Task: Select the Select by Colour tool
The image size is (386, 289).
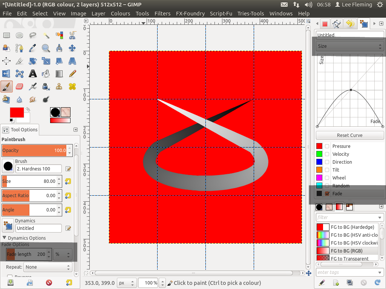Action: point(59,35)
